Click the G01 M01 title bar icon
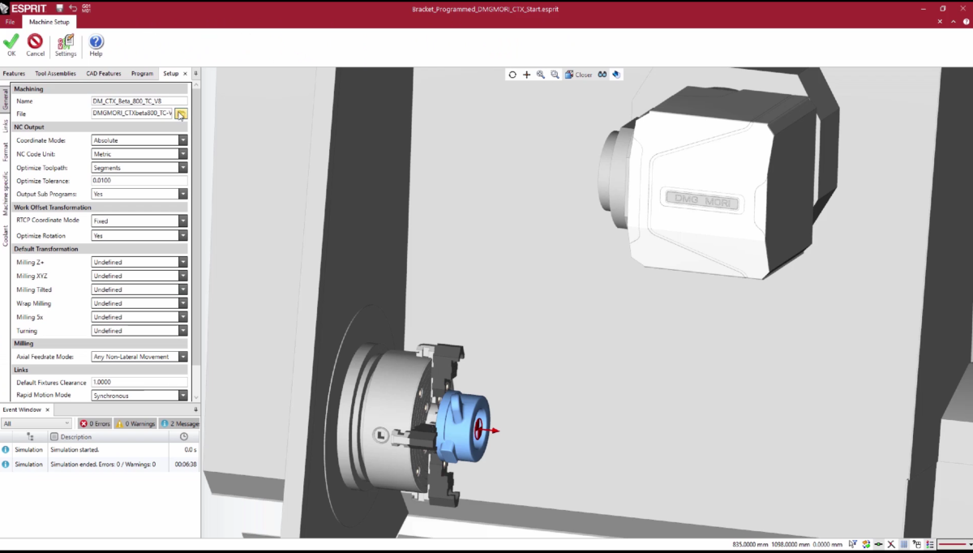 (x=86, y=8)
